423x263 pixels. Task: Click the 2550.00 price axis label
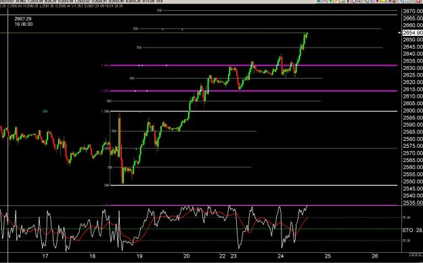tap(412, 182)
